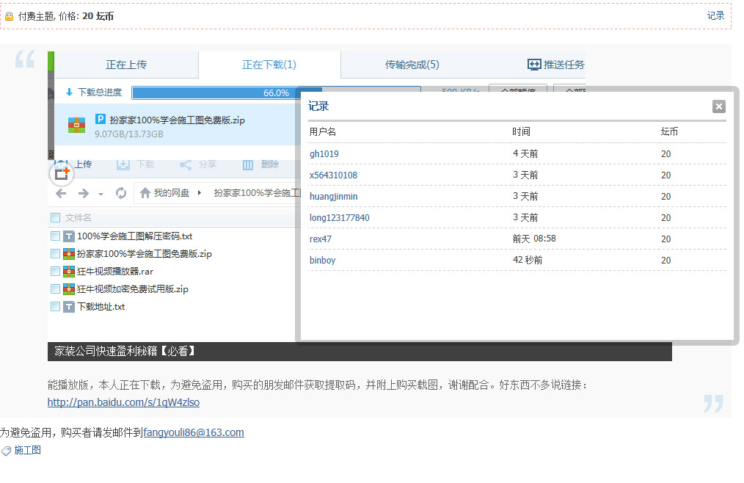Click the text file icon of 100%学会施工图解压密码.txt
The width and height of the screenshot is (744, 483).
click(x=69, y=236)
